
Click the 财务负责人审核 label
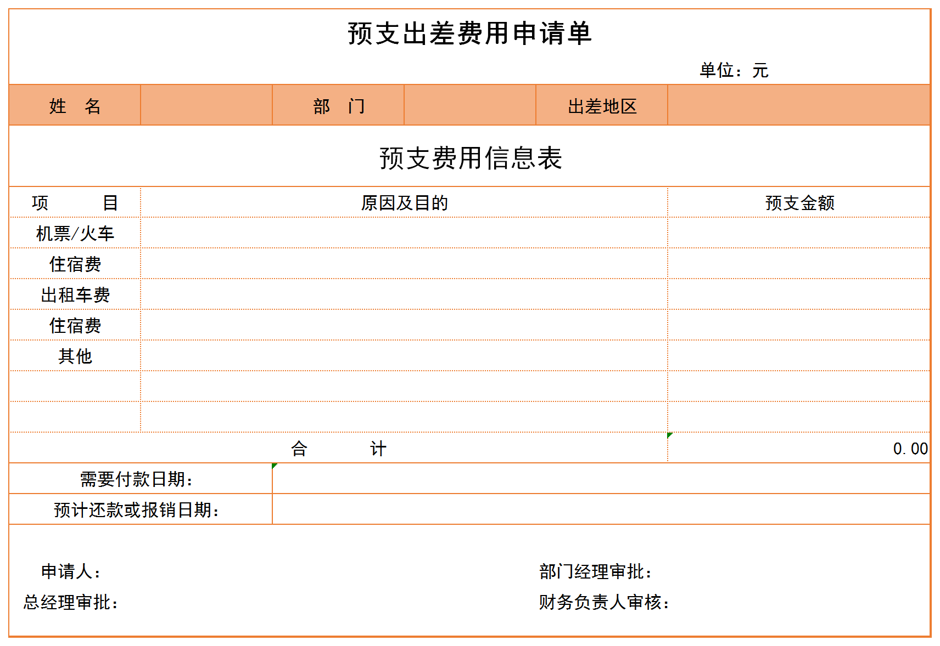pyautogui.click(x=604, y=602)
